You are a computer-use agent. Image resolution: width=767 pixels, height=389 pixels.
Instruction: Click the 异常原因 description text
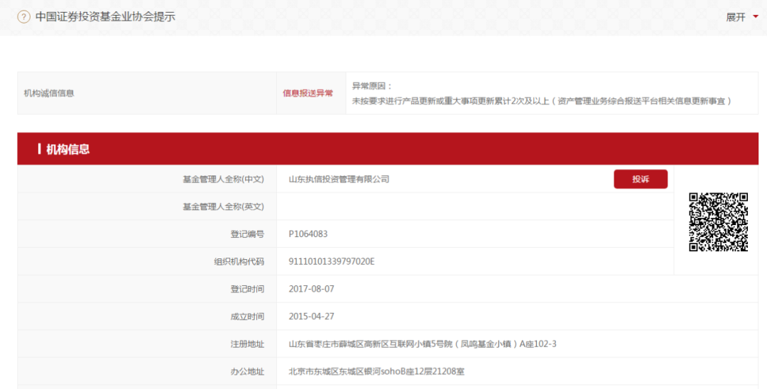coord(541,101)
